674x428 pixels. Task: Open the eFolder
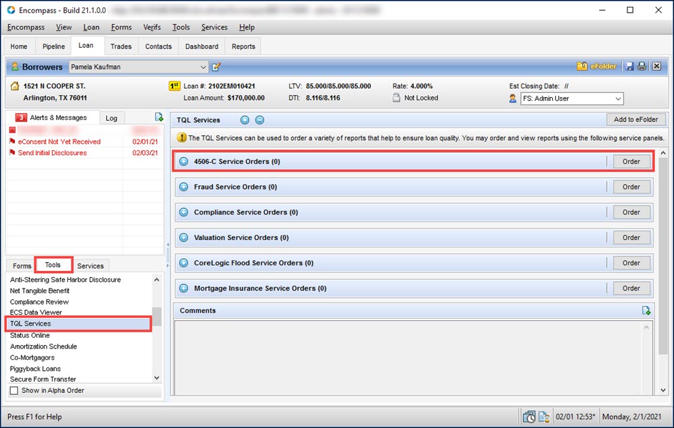click(596, 66)
